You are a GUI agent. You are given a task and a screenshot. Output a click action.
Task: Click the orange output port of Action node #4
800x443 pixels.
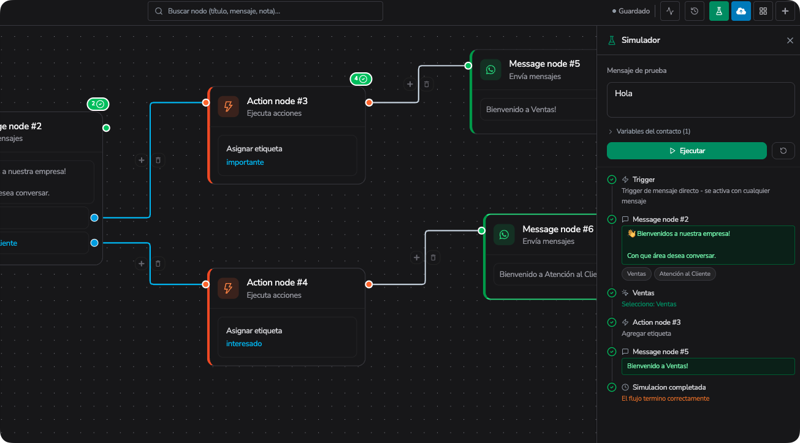[369, 284]
